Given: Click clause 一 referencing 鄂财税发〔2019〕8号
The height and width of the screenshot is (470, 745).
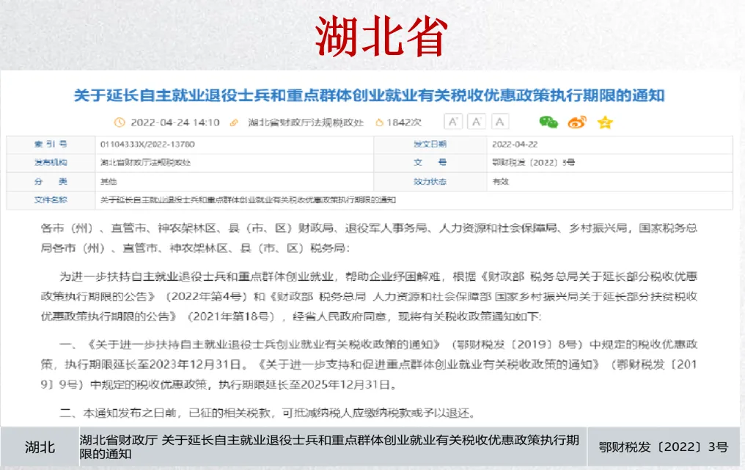Looking at the screenshot, I should click(x=369, y=364).
